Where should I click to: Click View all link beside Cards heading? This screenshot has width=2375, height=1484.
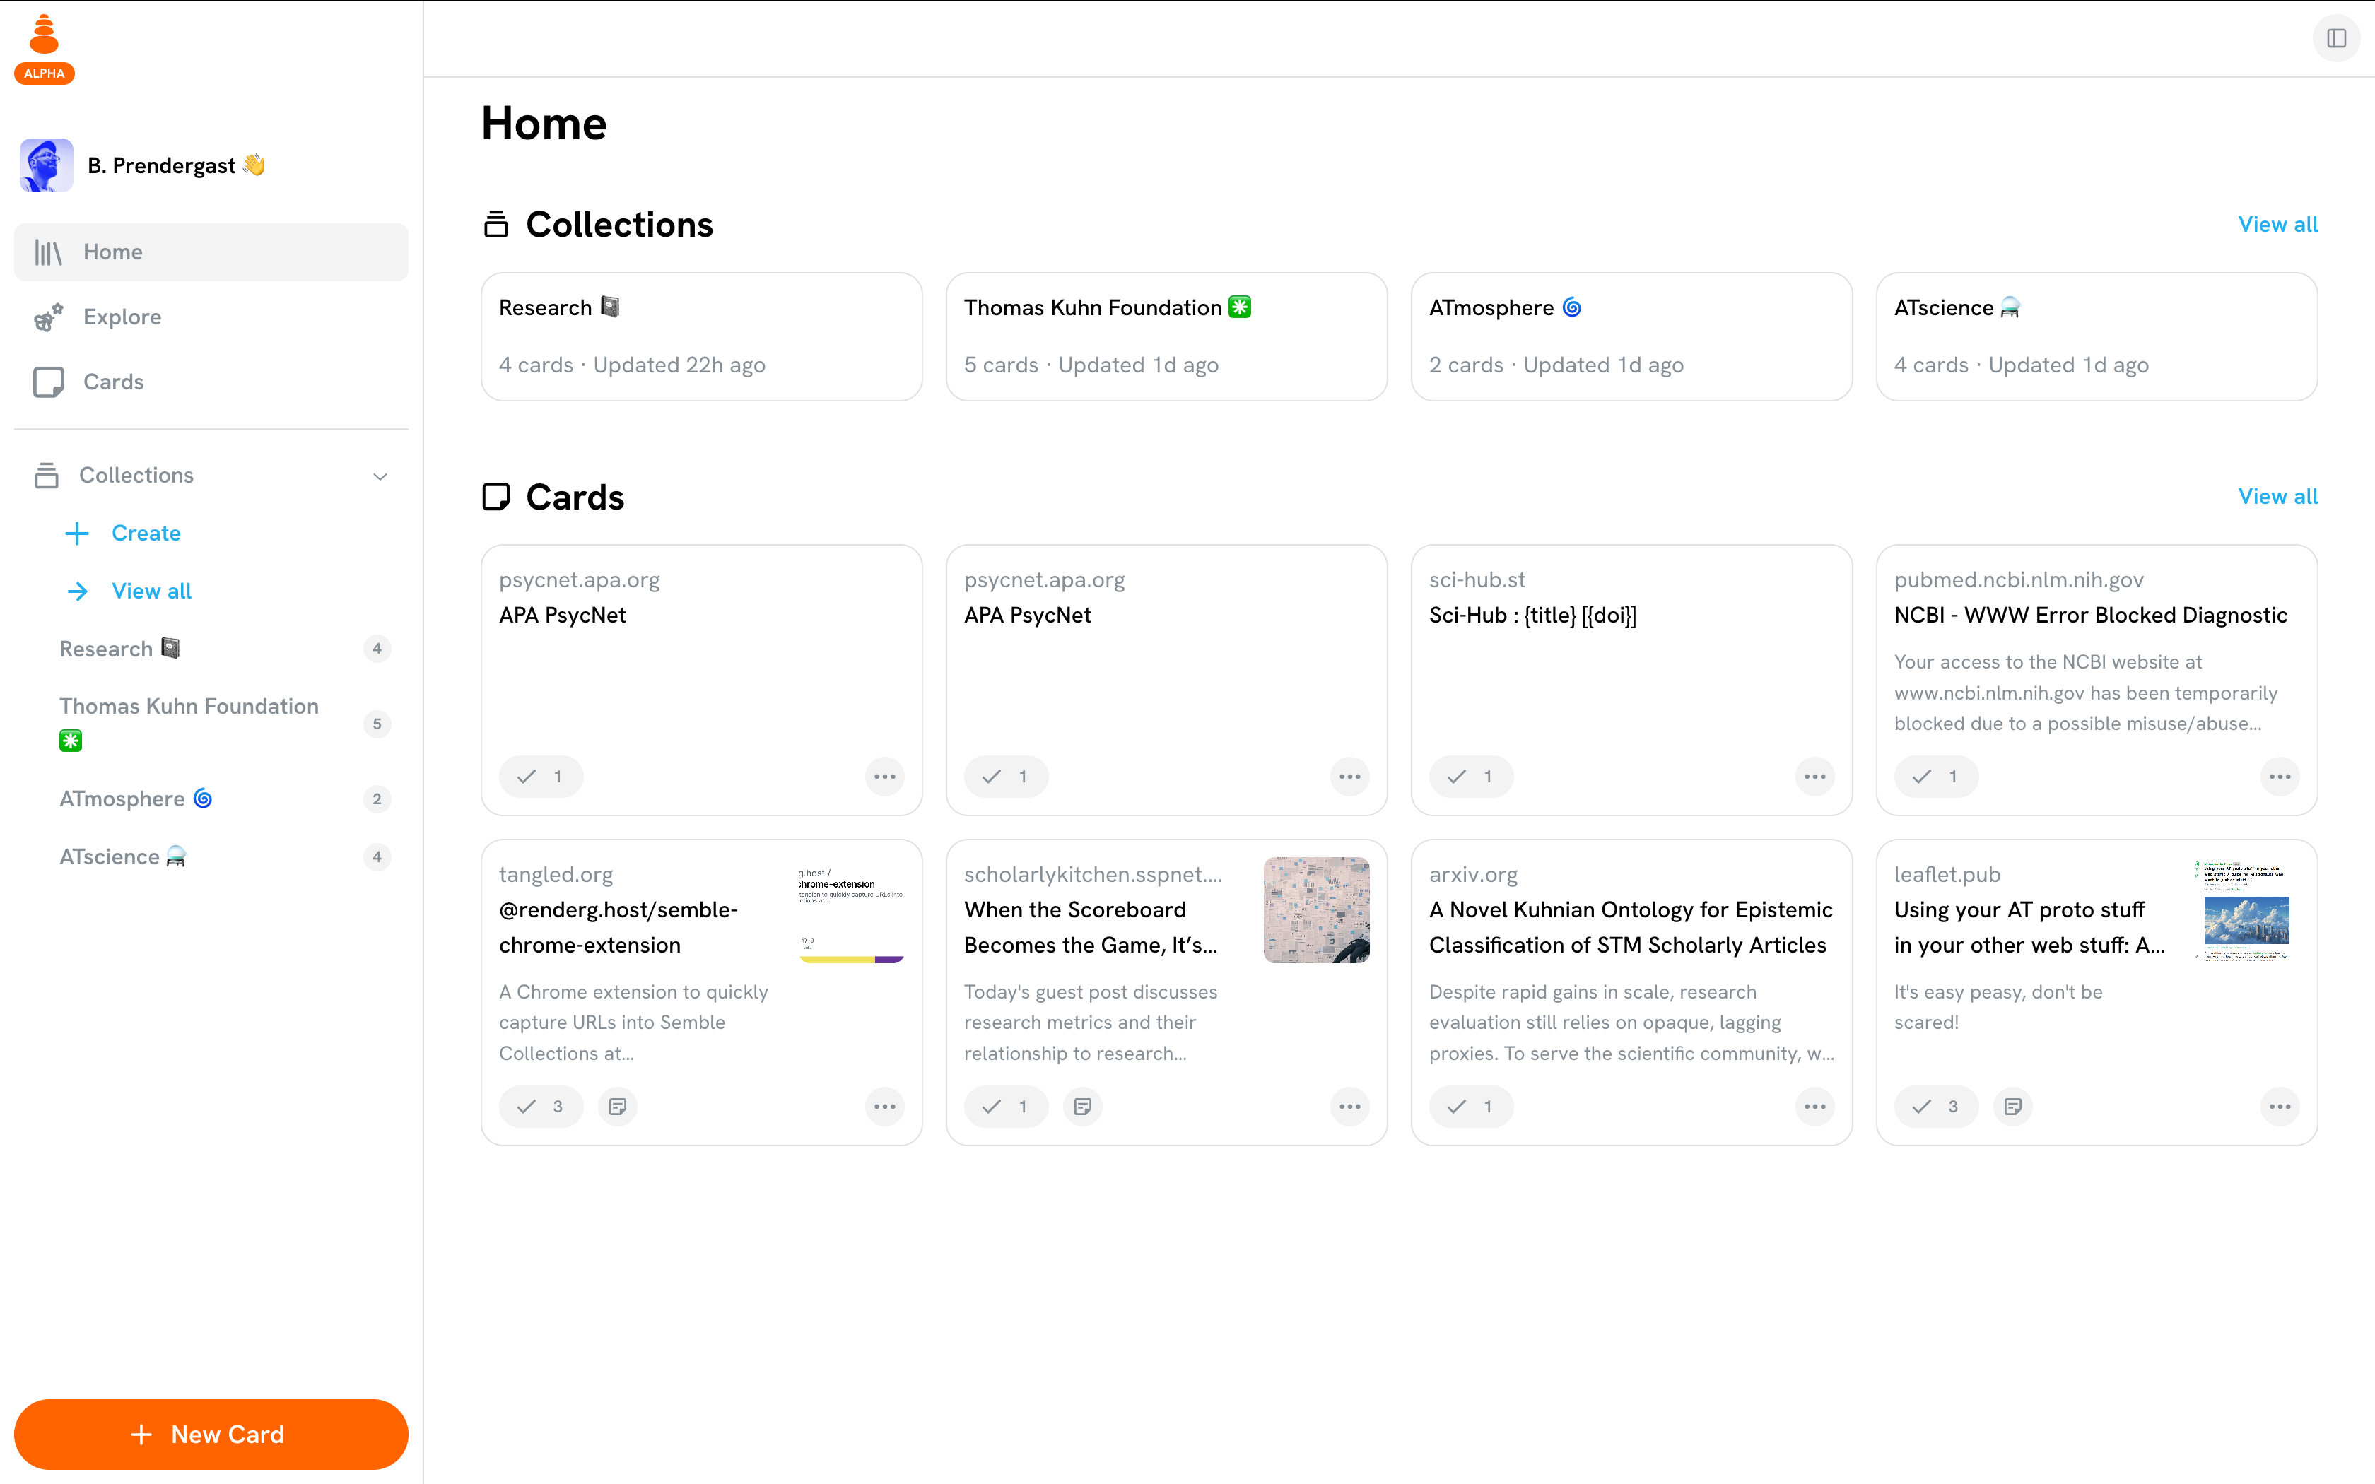pos(2277,497)
